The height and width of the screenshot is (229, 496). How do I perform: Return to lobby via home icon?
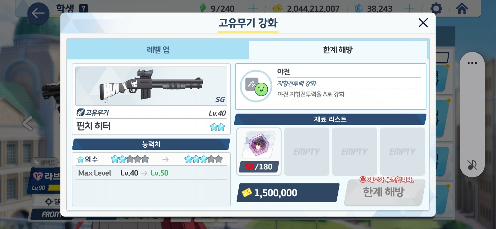462,8
